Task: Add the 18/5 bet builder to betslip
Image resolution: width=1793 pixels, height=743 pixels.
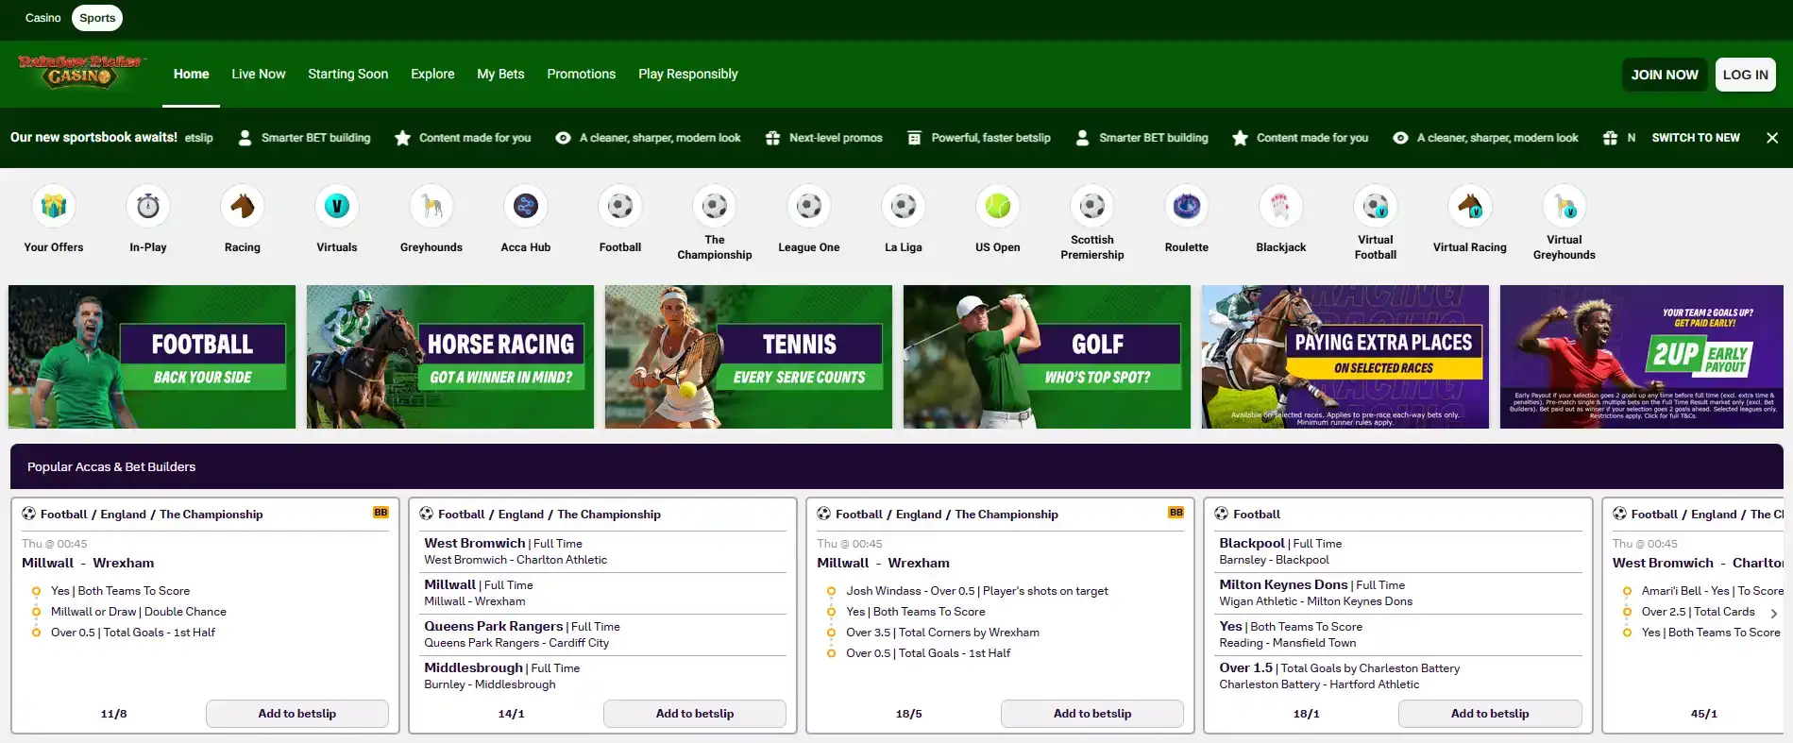Action: [x=1092, y=714]
